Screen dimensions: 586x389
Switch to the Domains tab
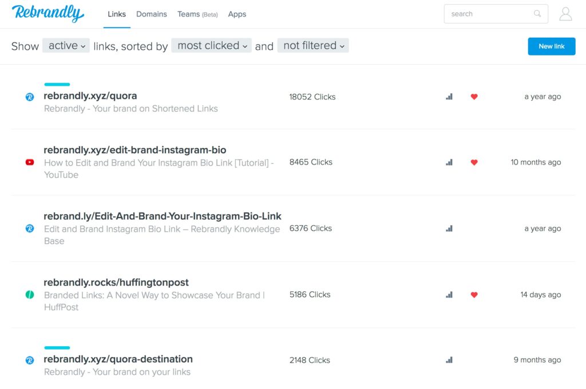point(151,14)
